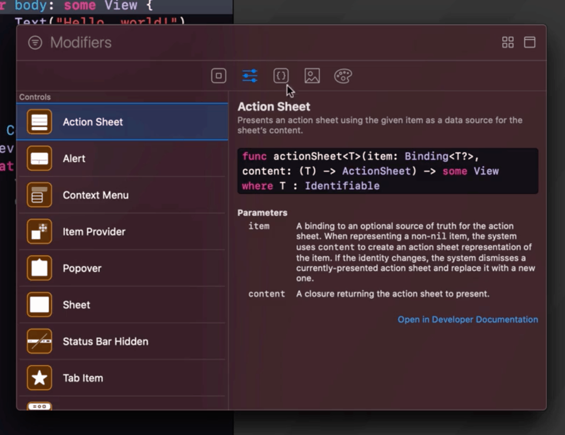Click the Action Sheet icon in the sidebar
The image size is (565, 435).
(x=39, y=122)
